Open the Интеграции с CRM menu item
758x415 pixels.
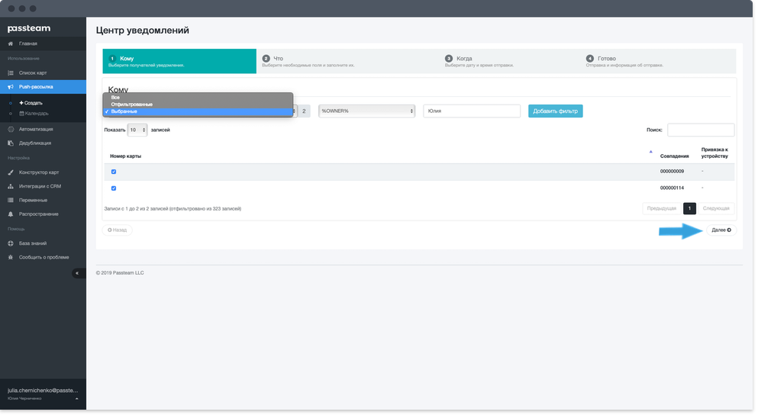[43, 186]
